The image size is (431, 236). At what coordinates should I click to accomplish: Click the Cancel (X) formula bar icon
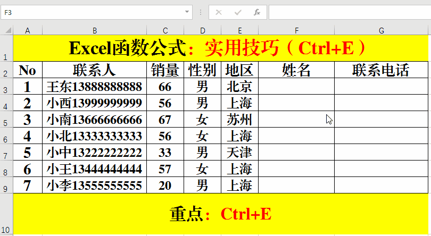(219, 12)
